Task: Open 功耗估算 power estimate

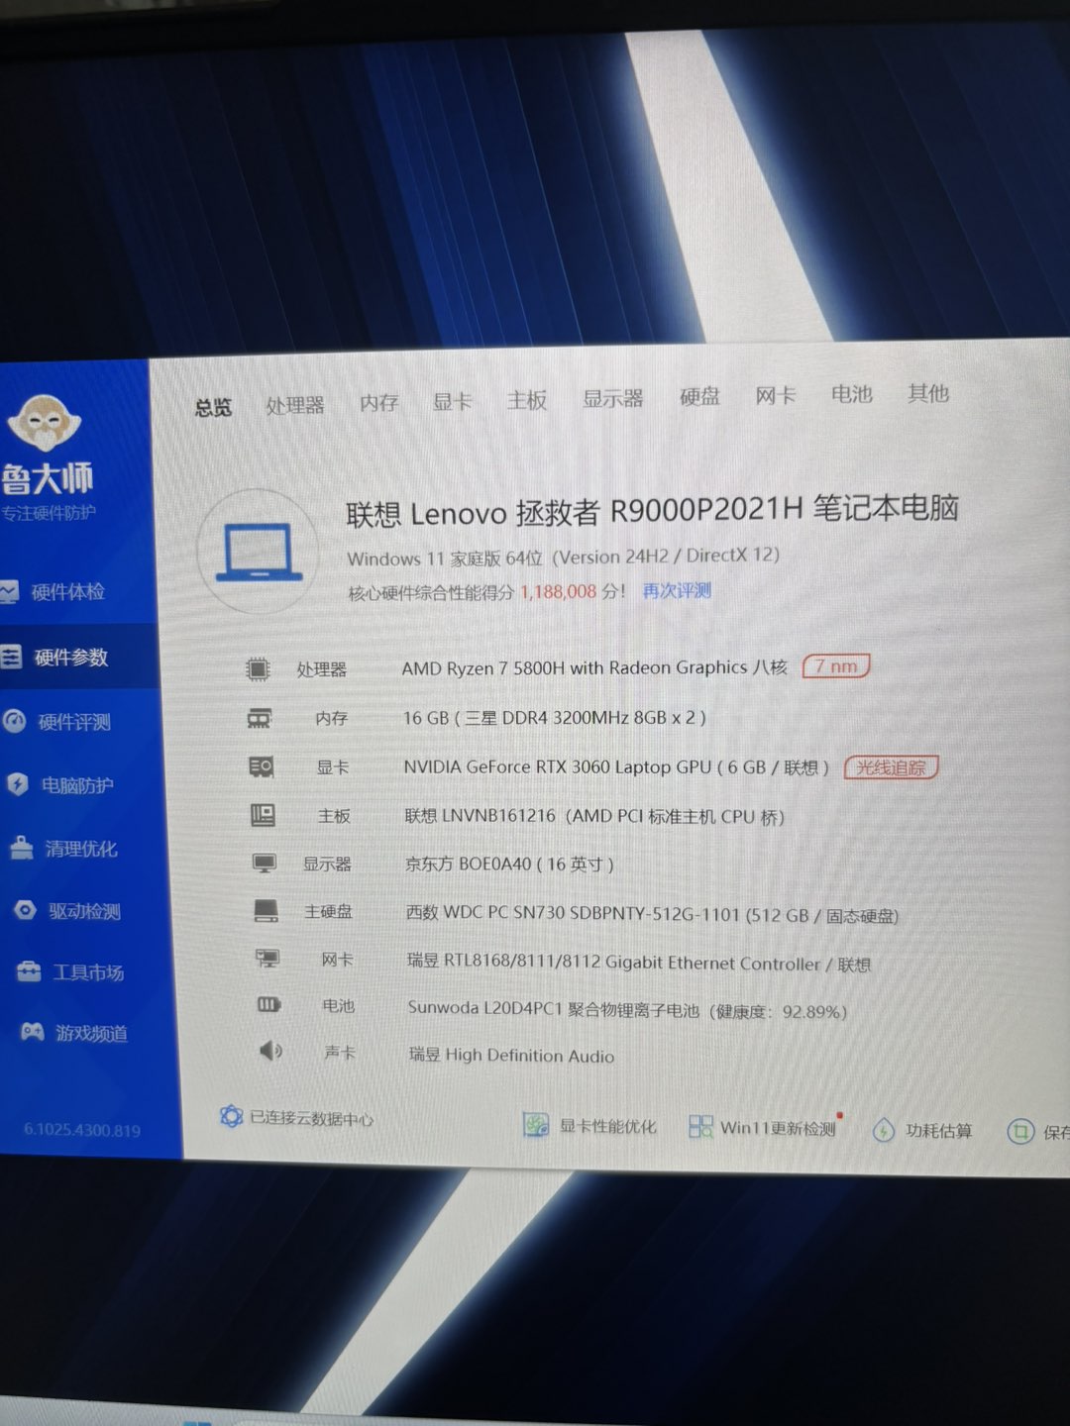Action: (938, 1131)
